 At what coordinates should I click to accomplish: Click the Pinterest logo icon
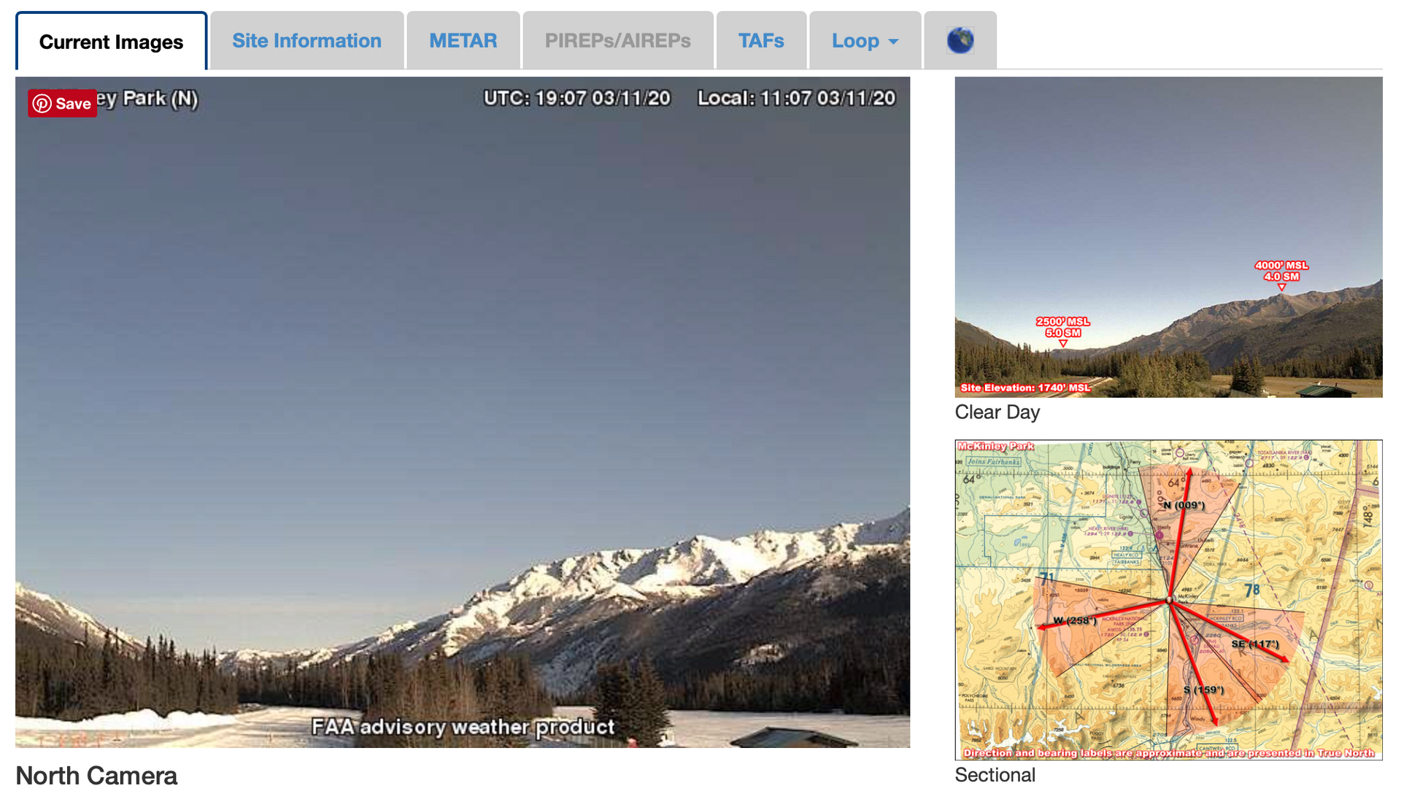(x=42, y=104)
